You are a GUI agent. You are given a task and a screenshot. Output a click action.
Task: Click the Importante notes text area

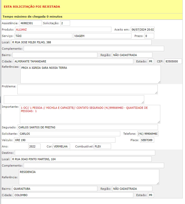(90, 114)
